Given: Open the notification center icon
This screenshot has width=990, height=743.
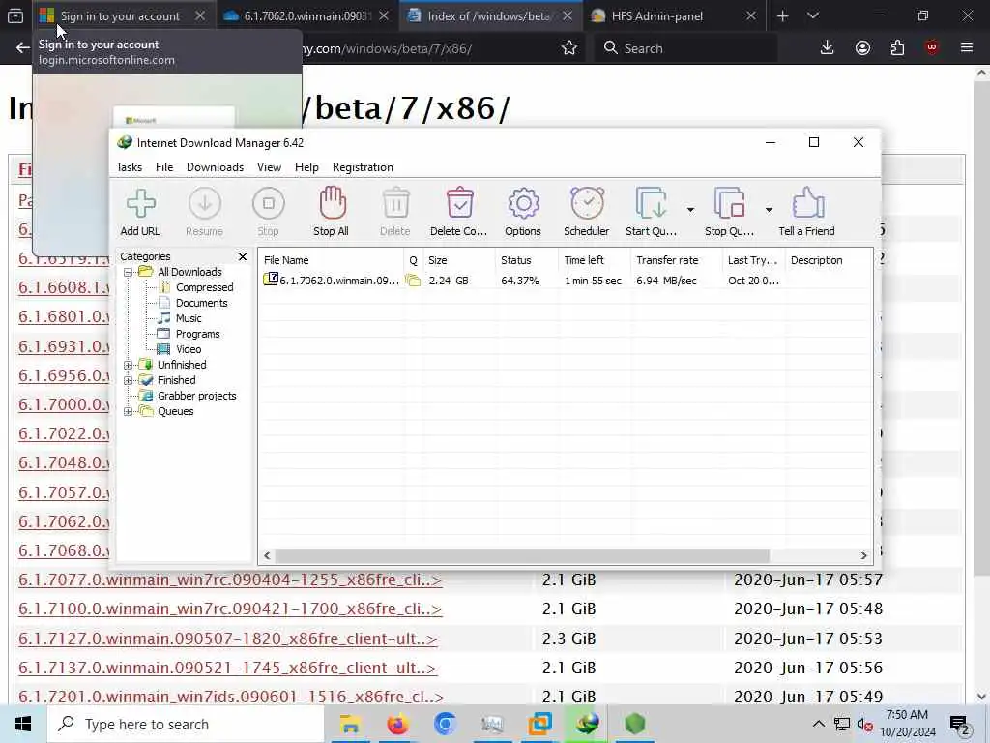Looking at the screenshot, I should click(960, 725).
